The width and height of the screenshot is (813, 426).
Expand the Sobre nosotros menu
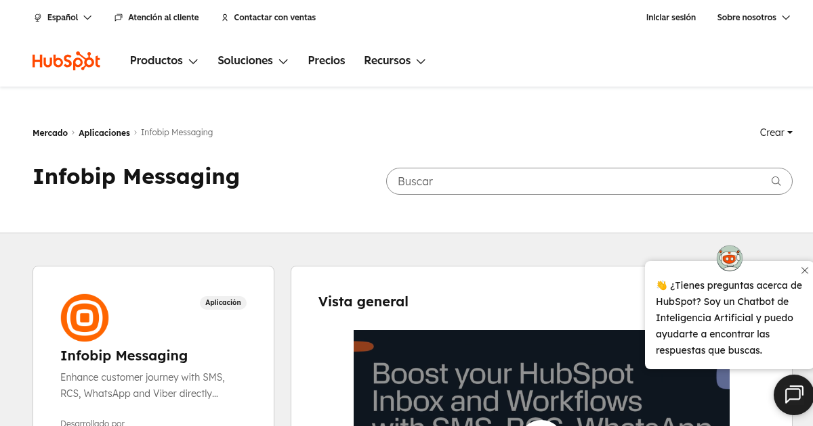click(x=753, y=18)
